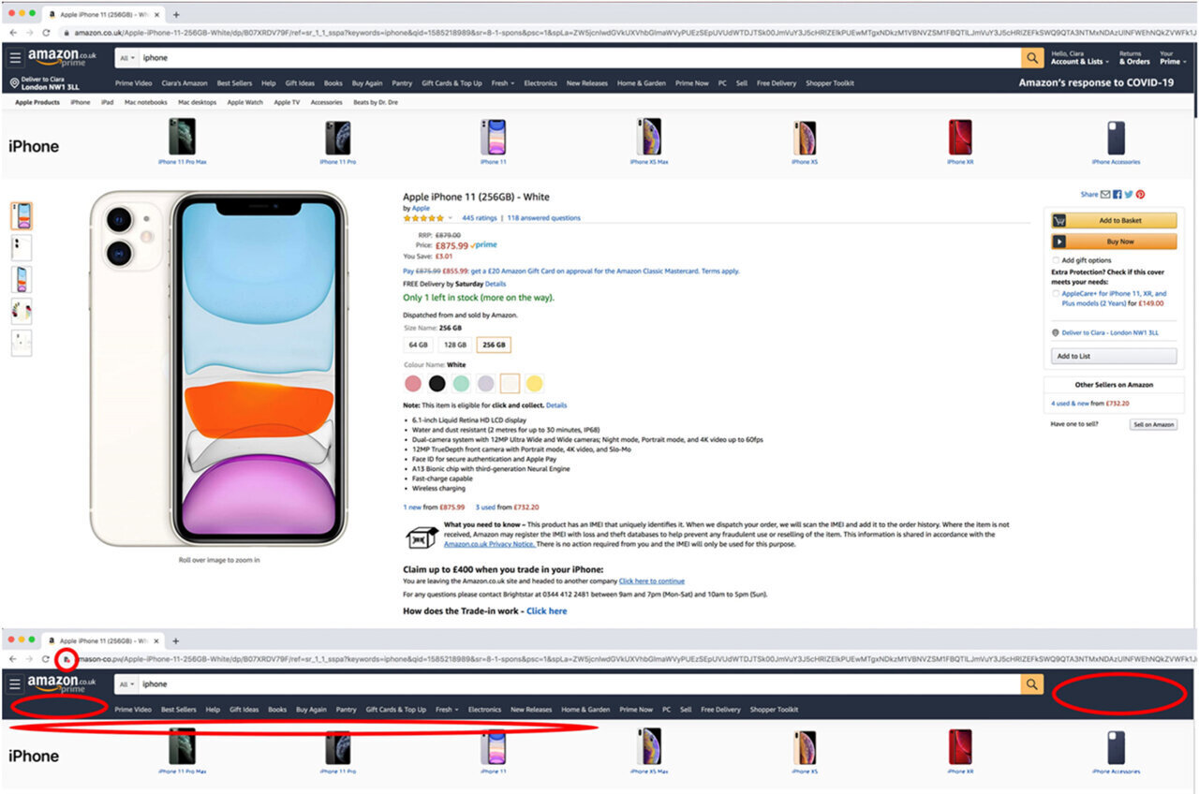Open Prime Video in top window navigation
Image resolution: width=1199 pixels, height=794 pixels.
click(x=133, y=83)
